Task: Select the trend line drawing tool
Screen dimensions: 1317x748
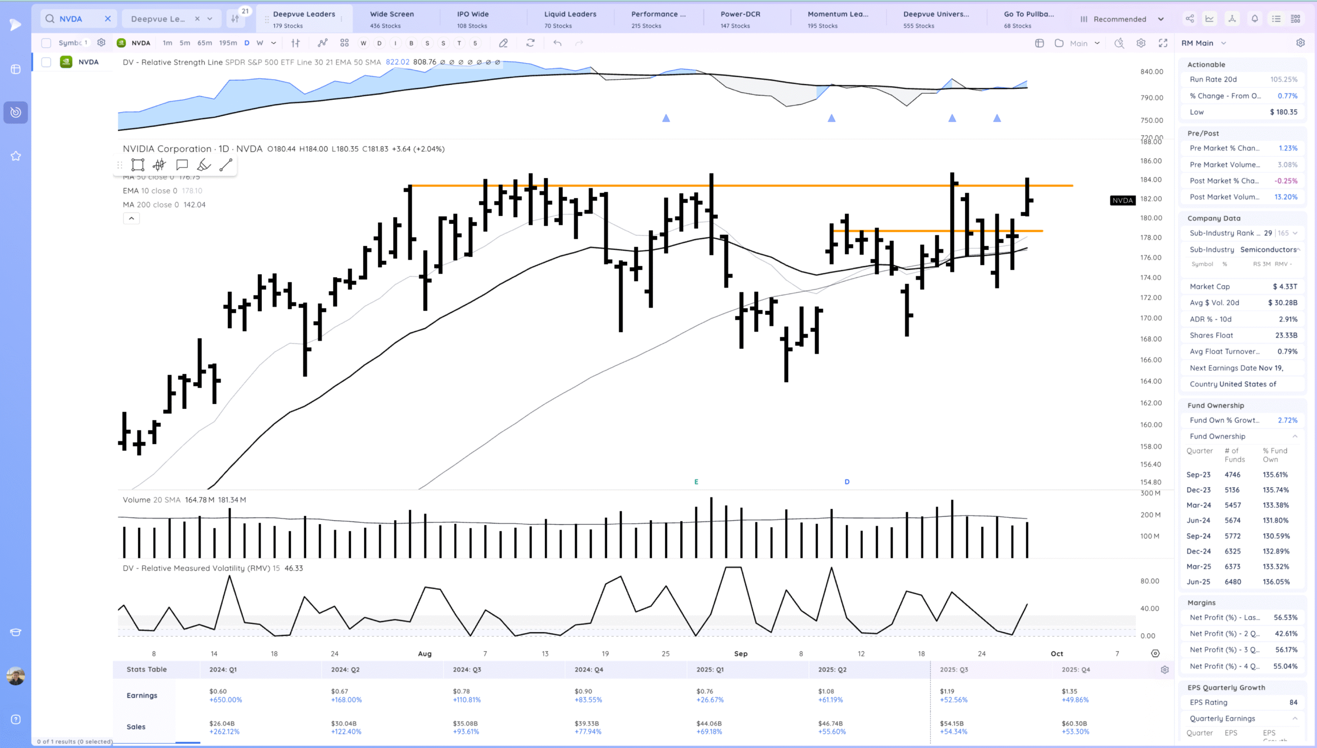Action: (226, 165)
